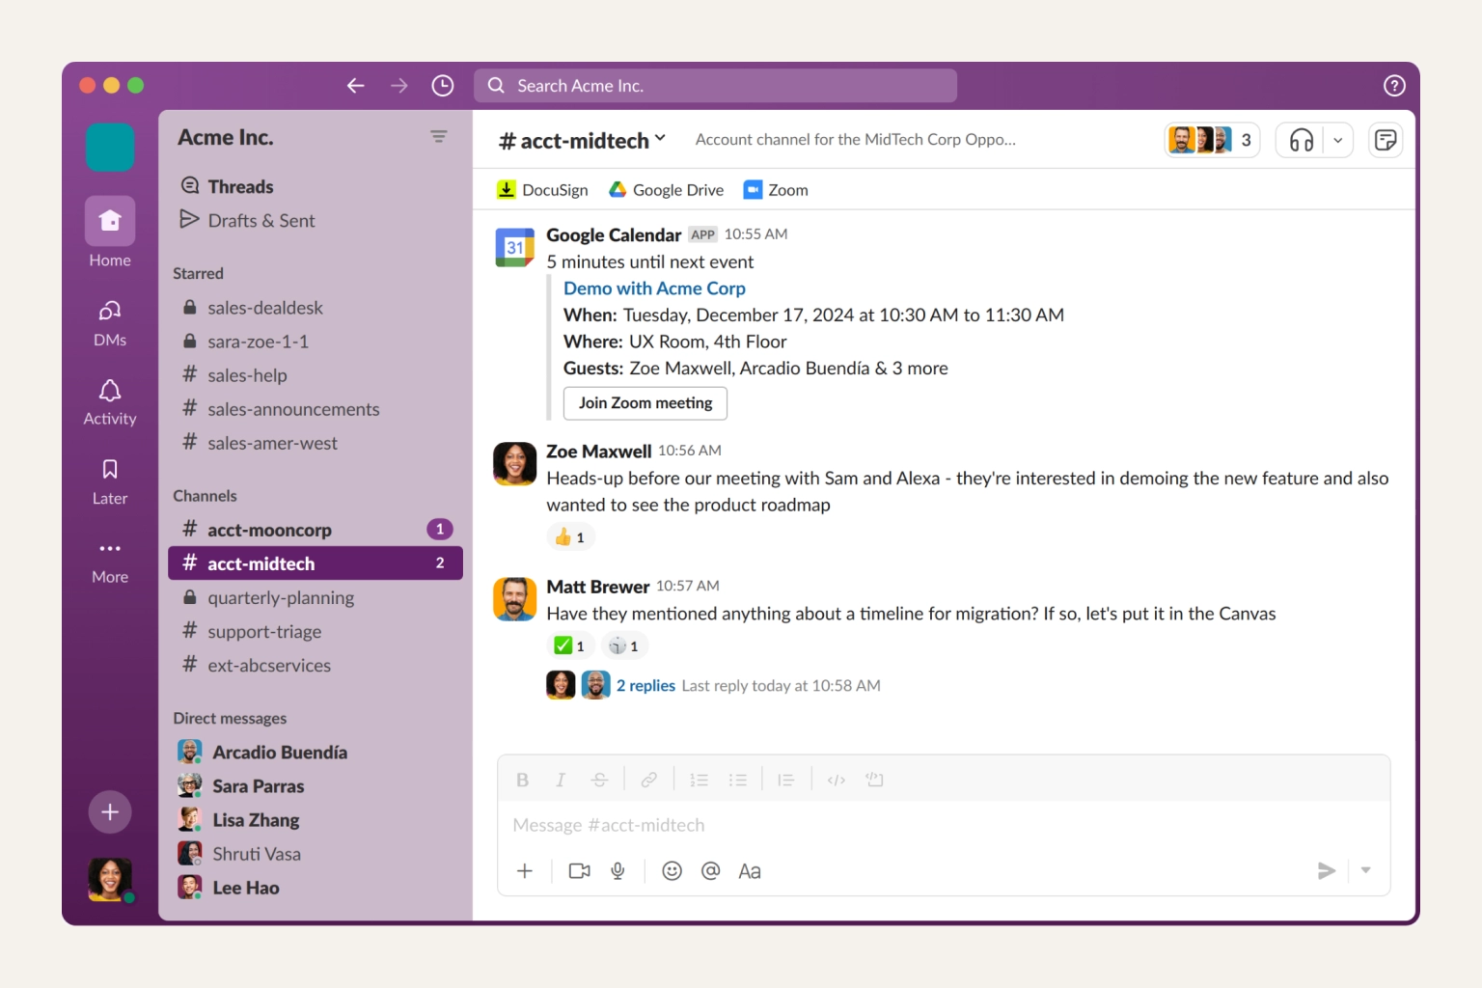Open the sidebar filter icon next to Acme Inc.
Viewport: 1482px width, 988px height.
pos(439,137)
